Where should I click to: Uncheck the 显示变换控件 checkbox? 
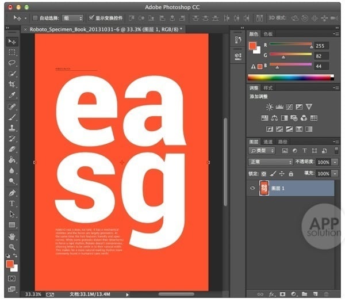coord(91,18)
